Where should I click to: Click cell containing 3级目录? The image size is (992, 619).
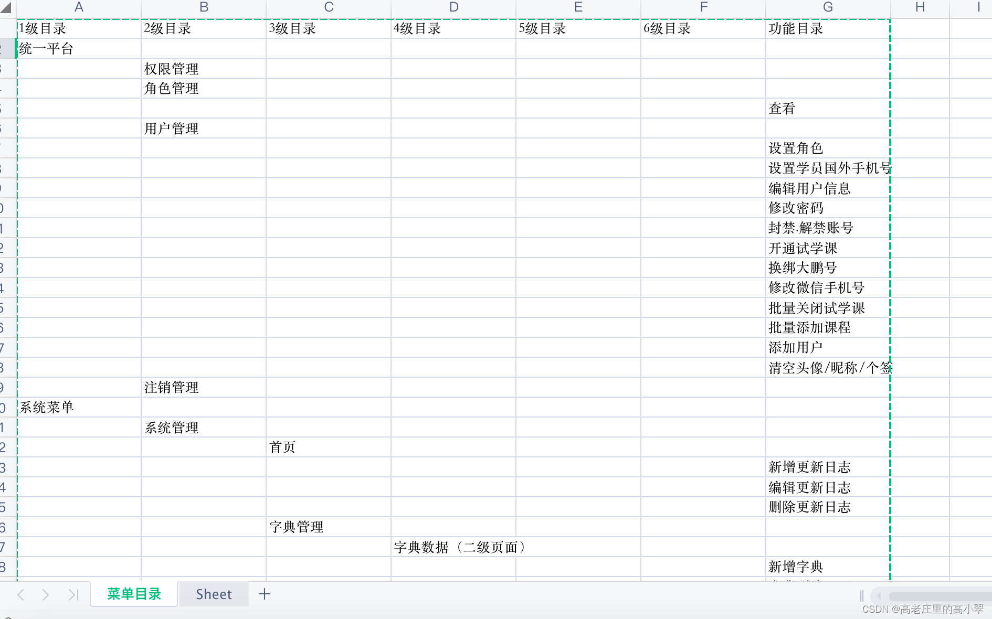(329, 29)
